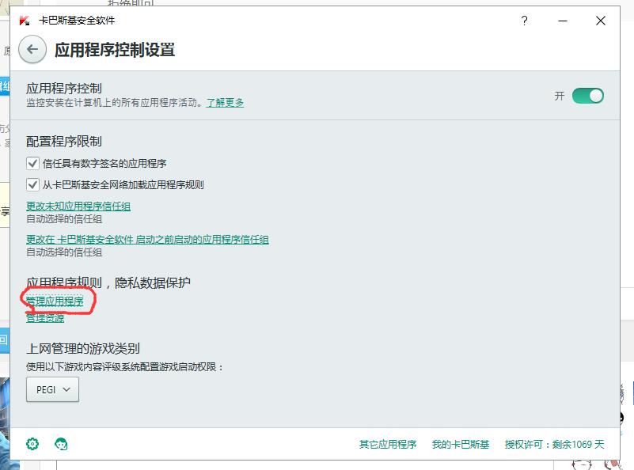Go back using the circular arrow button
Screen dimensions: 634x470
(32, 50)
